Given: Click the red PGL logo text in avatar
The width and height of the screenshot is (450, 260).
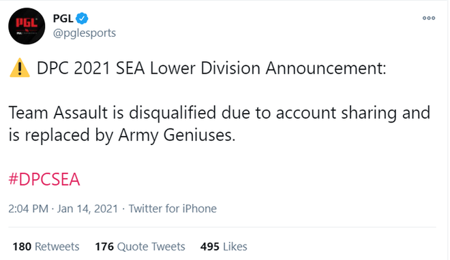Looking at the screenshot, I should [27, 22].
